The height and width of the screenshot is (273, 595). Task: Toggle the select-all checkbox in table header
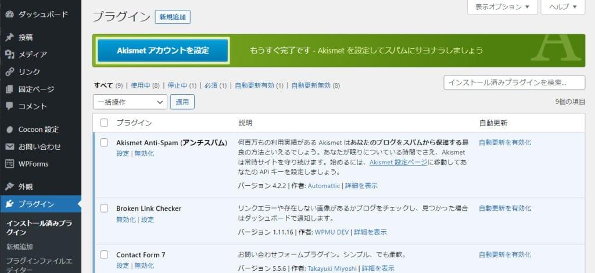pos(105,123)
